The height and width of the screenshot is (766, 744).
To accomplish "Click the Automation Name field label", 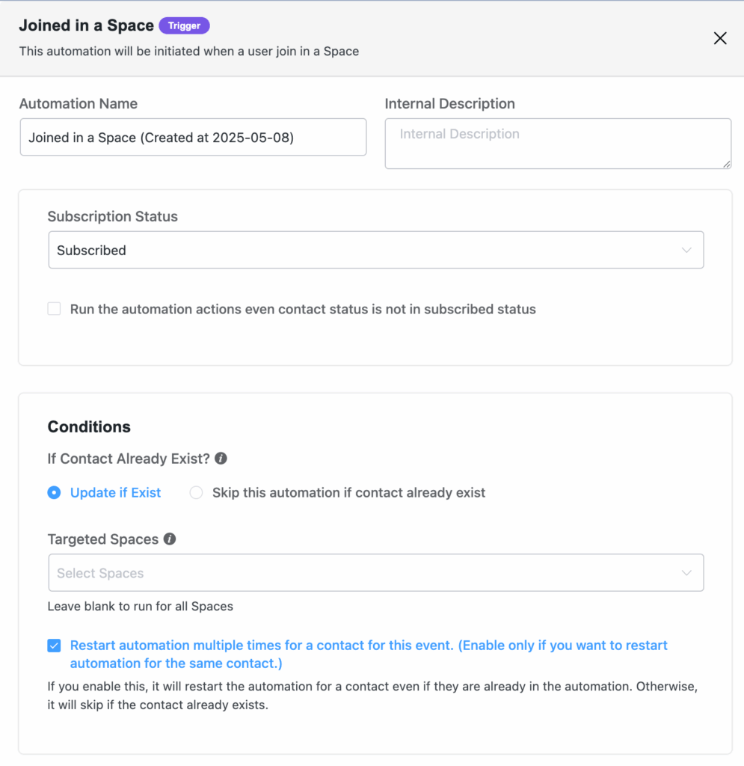I will (x=79, y=104).
